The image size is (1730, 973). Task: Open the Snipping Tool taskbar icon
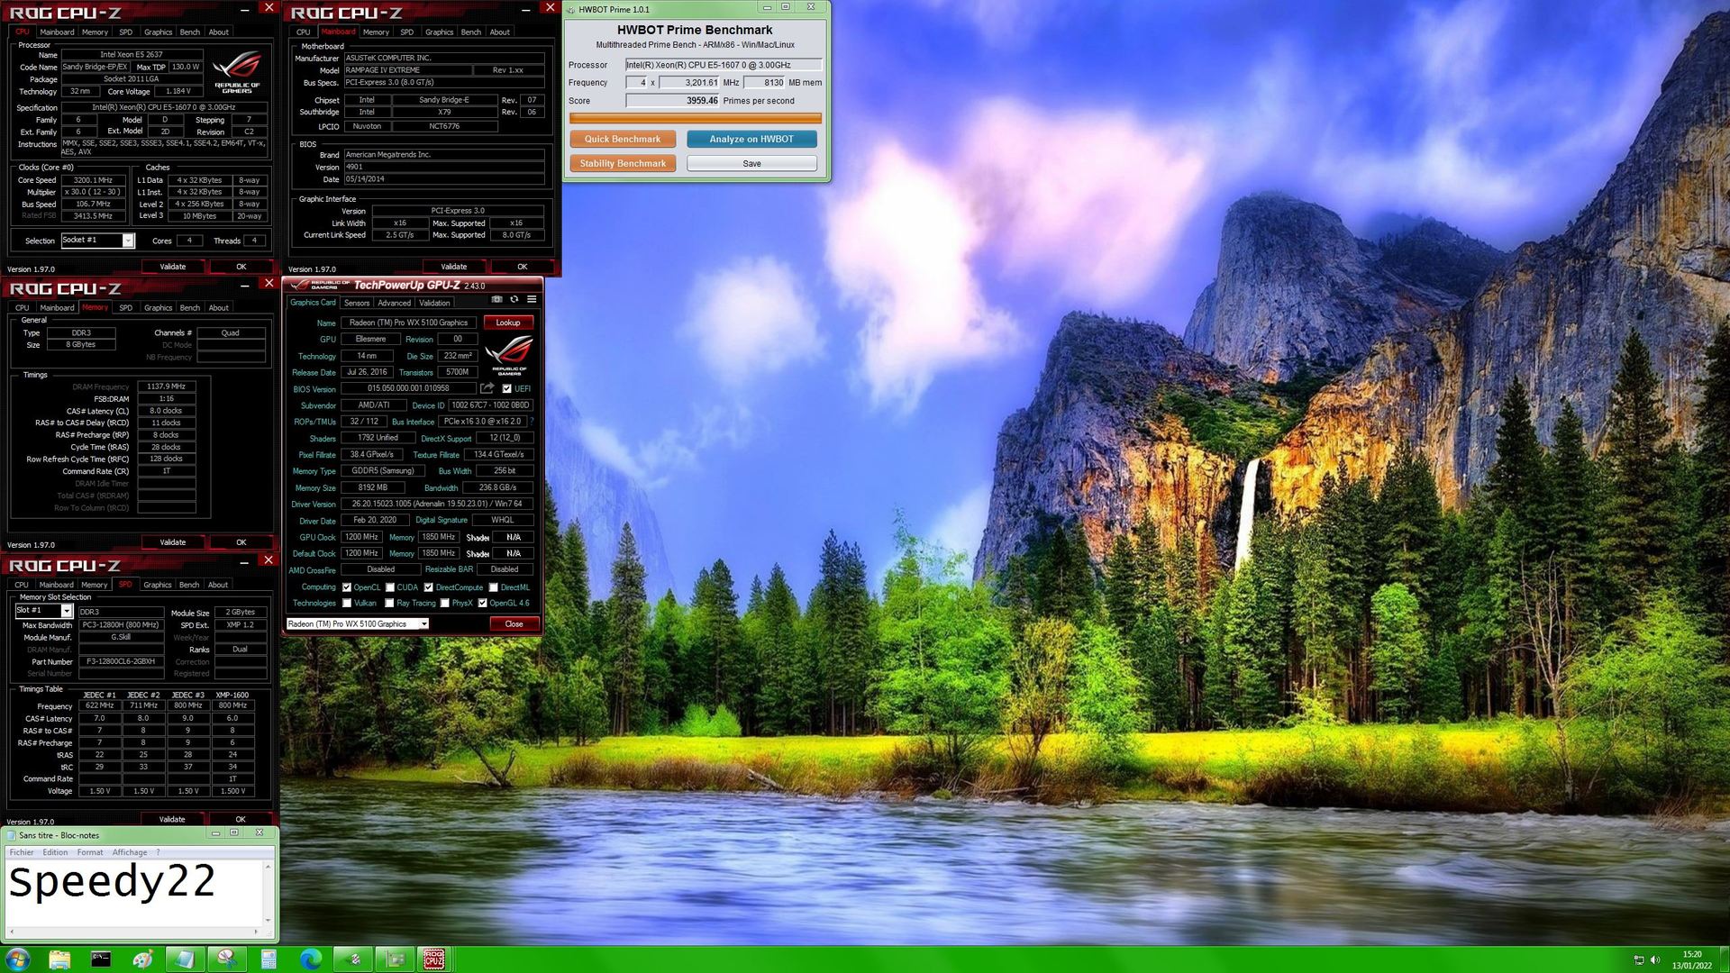(x=226, y=959)
